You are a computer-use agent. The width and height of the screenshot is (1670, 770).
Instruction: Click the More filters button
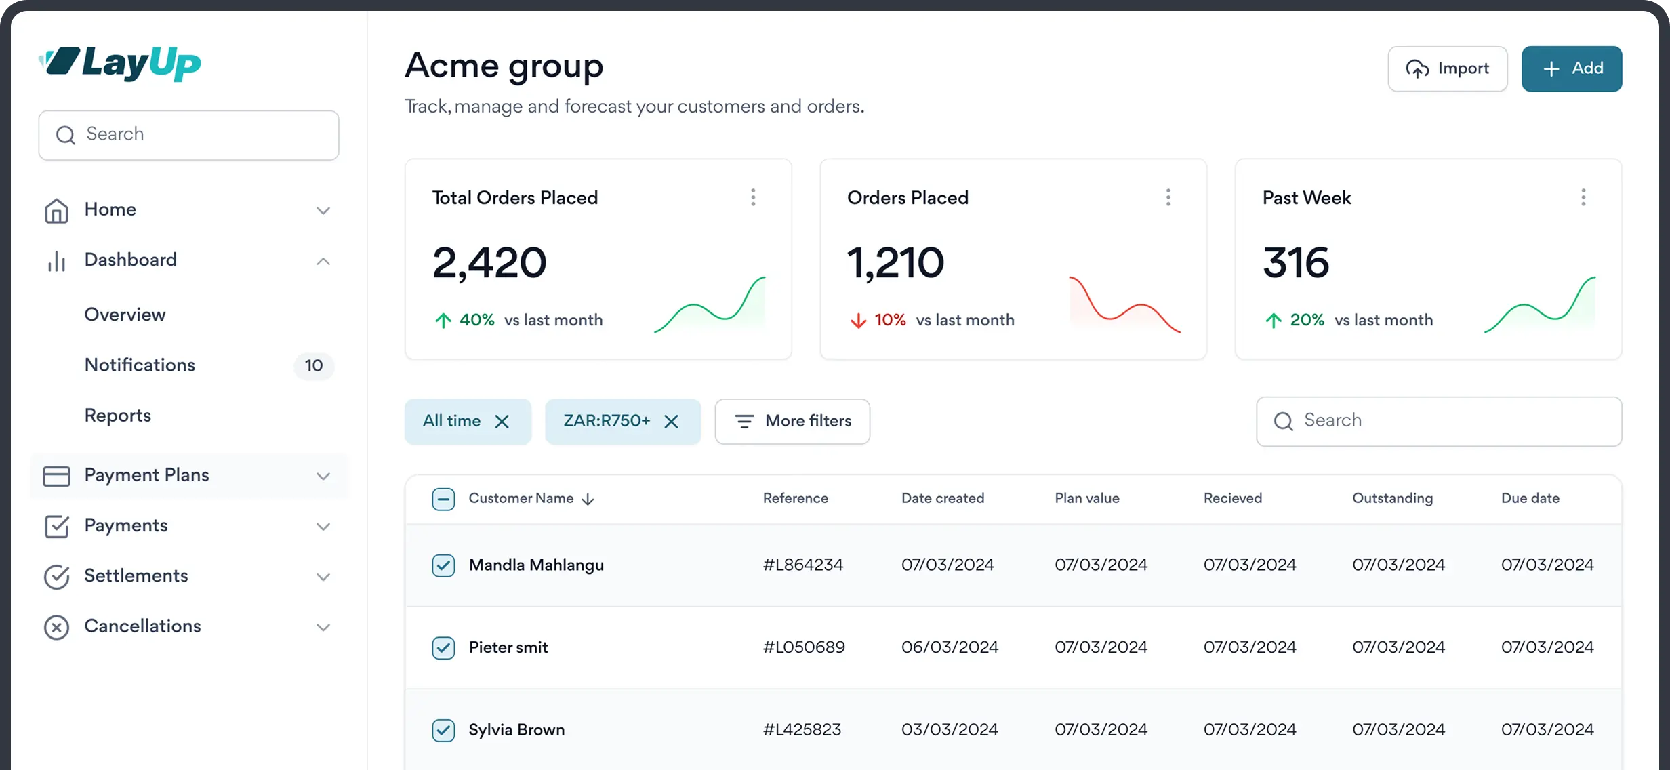(x=792, y=421)
